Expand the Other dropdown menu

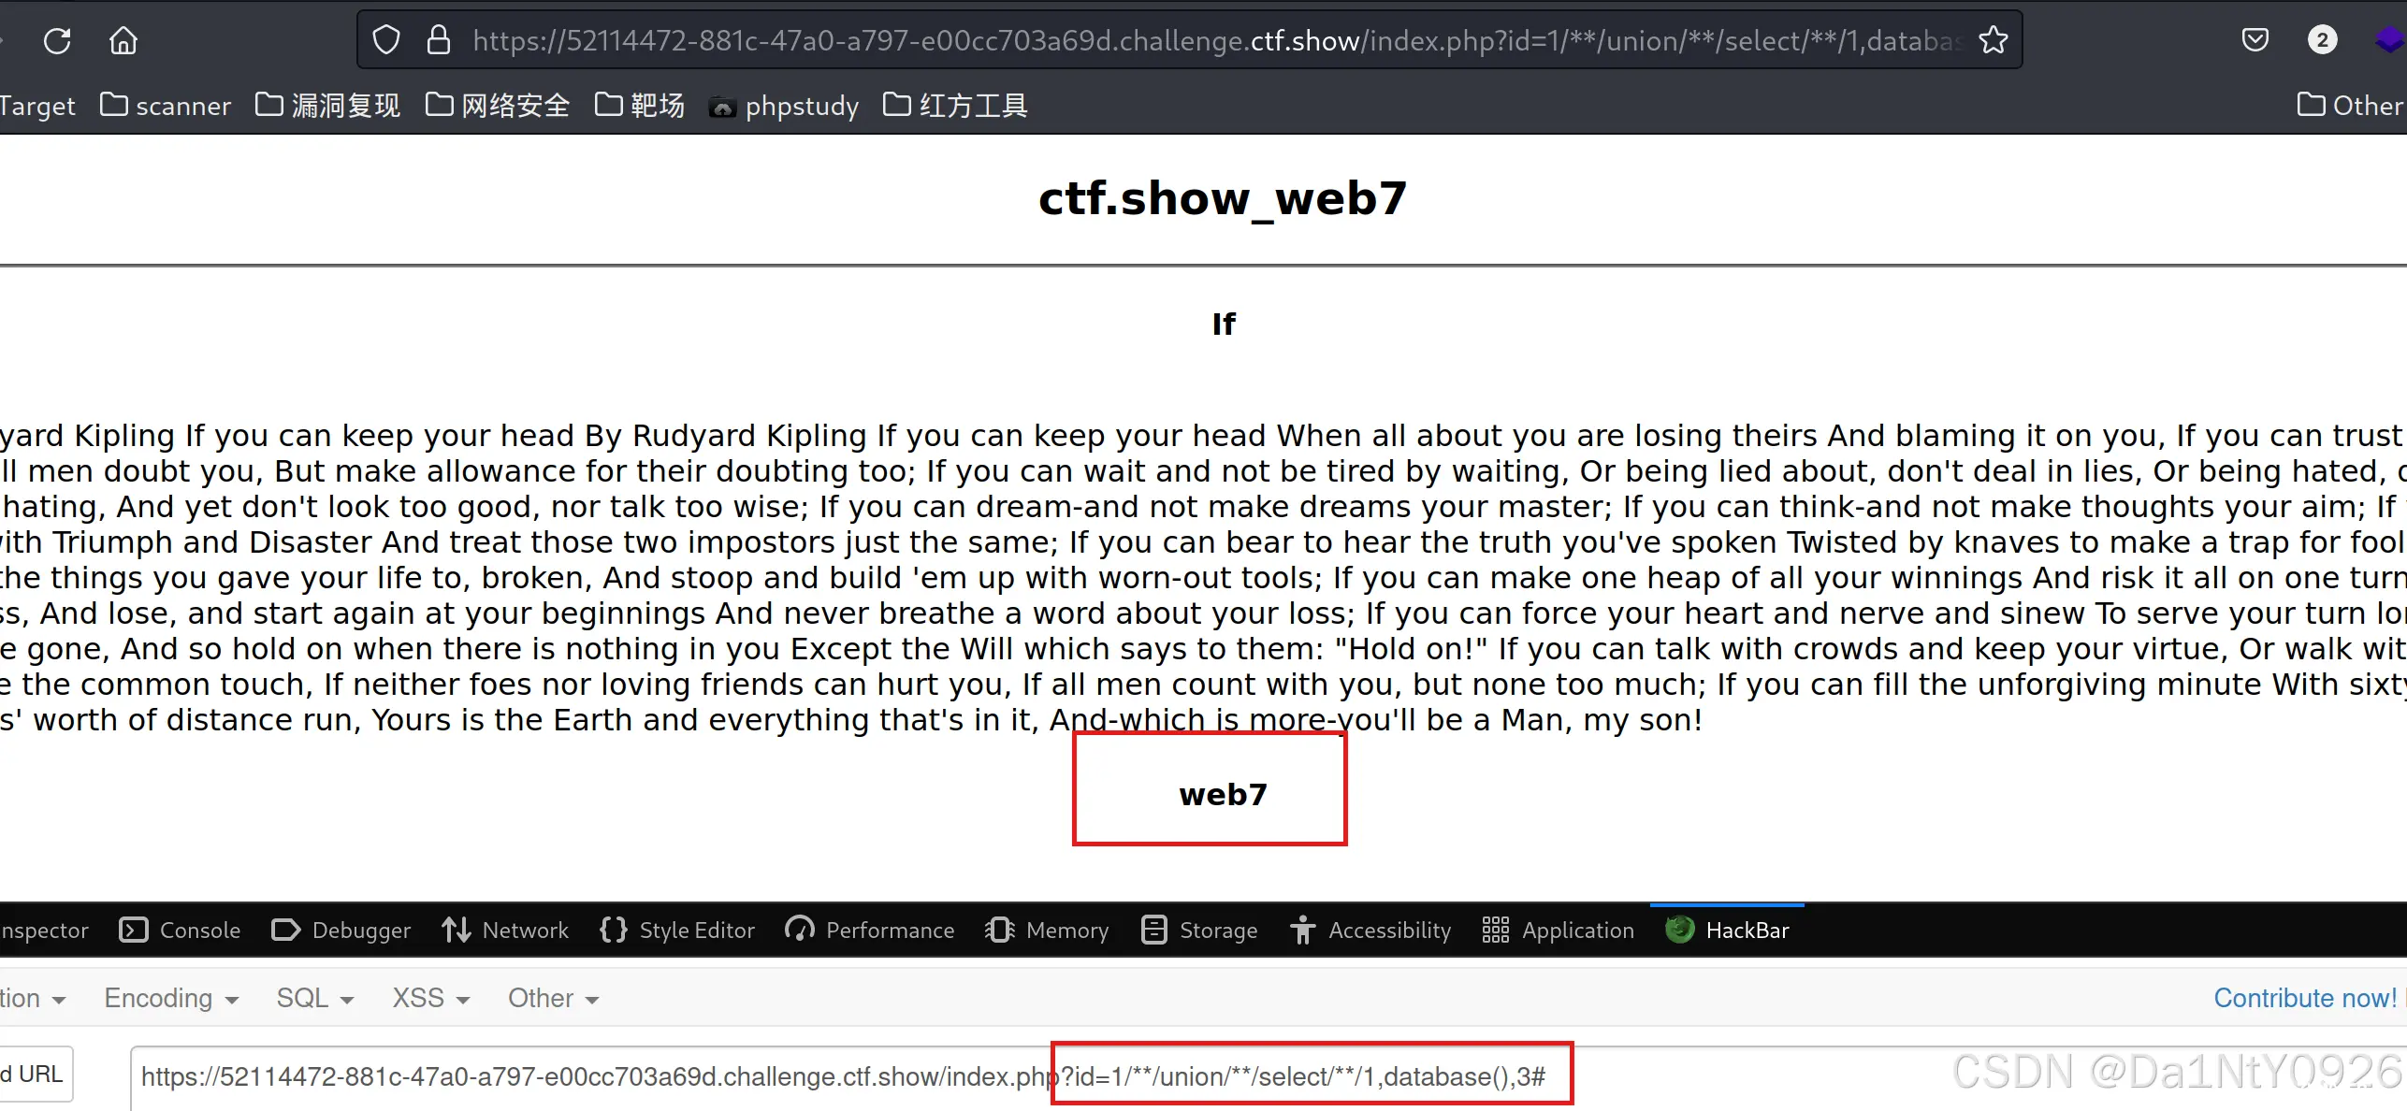tap(549, 998)
